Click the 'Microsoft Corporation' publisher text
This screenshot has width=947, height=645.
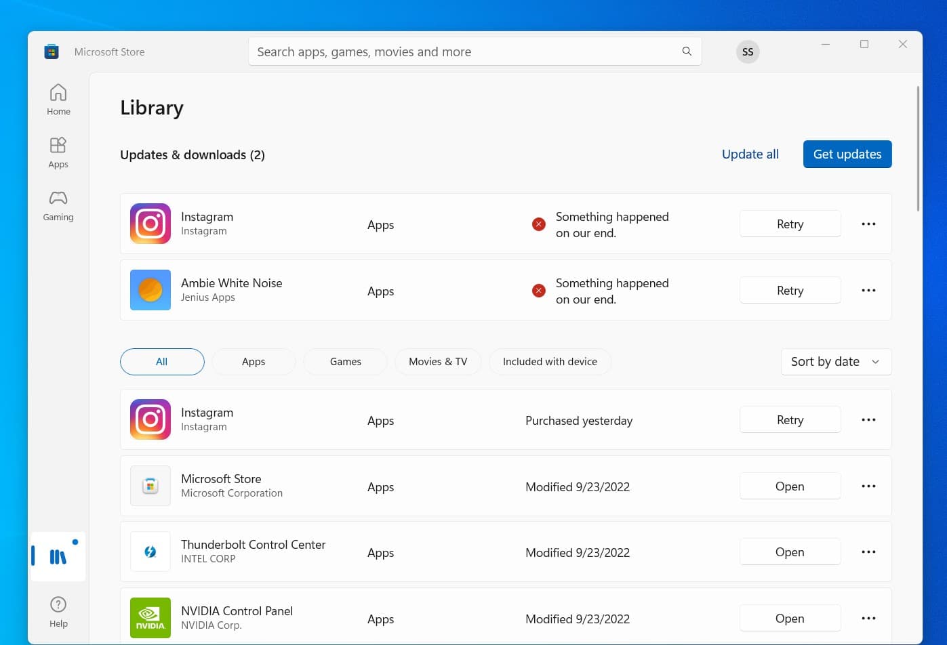232,493
